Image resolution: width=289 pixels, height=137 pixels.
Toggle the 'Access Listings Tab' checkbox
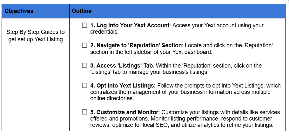(84, 66)
